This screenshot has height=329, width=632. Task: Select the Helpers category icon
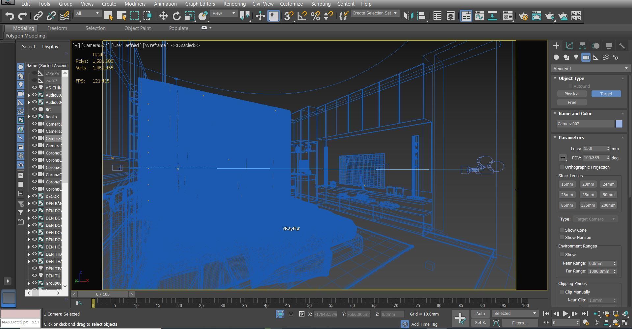point(596,57)
